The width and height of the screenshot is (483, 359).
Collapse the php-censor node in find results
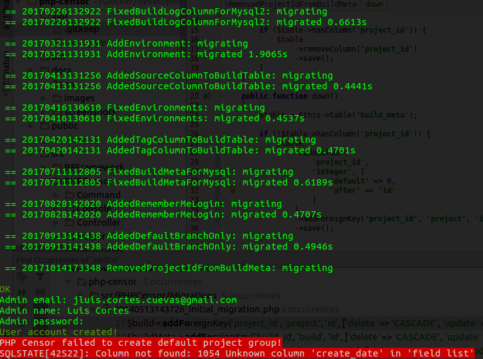pyautogui.click(x=67, y=282)
